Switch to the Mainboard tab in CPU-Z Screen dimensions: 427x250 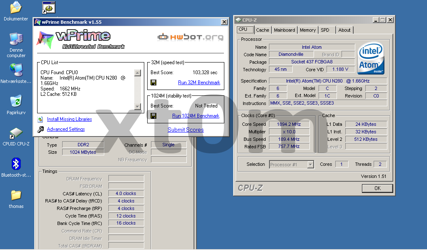pos(284,30)
